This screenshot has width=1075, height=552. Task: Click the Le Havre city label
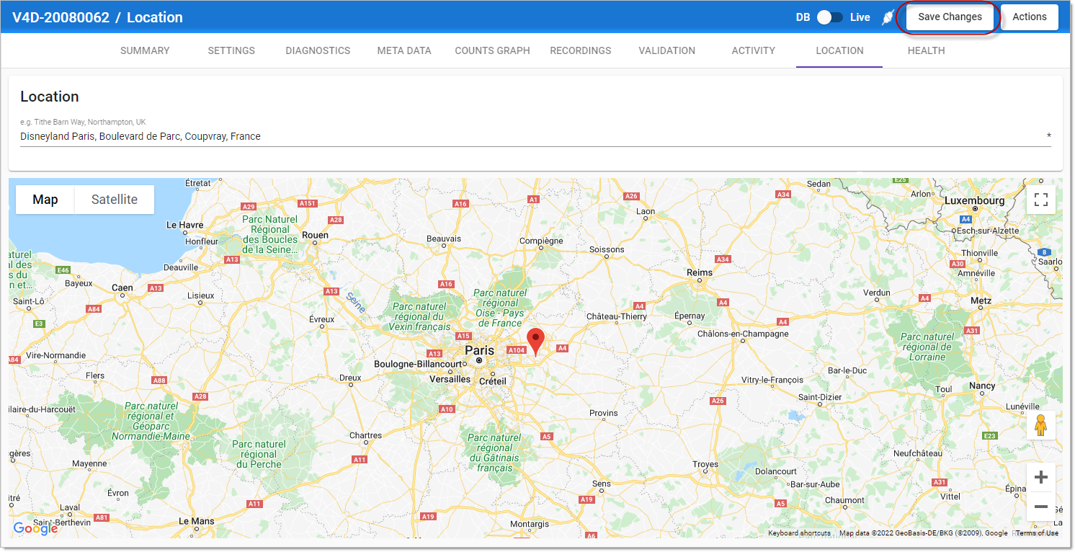[185, 225]
